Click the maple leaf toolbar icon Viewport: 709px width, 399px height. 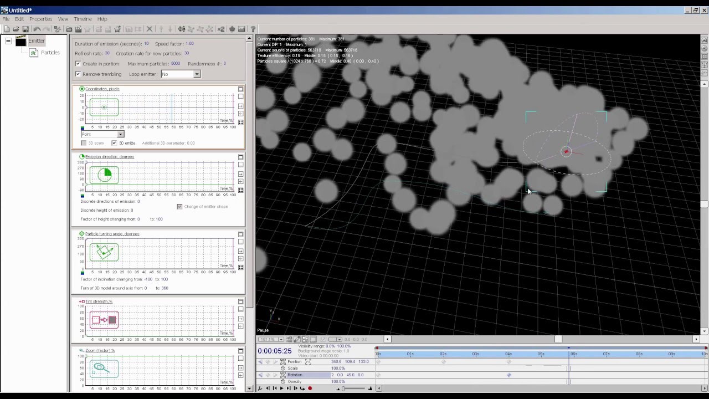(x=232, y=29)
